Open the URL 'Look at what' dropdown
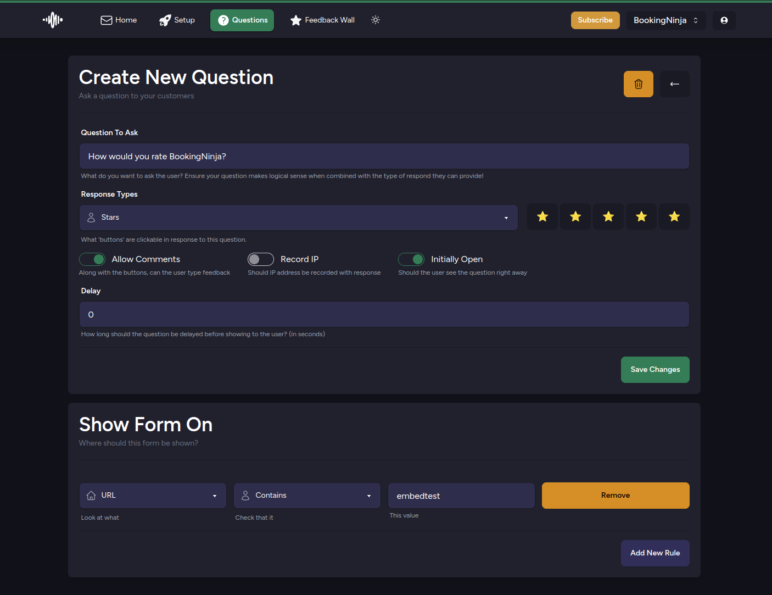 click(x=153, y=496)
